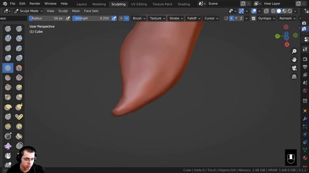Choose the Mask brush tool
The width and height of the screenshot is (309, 173).
[8, 156]
